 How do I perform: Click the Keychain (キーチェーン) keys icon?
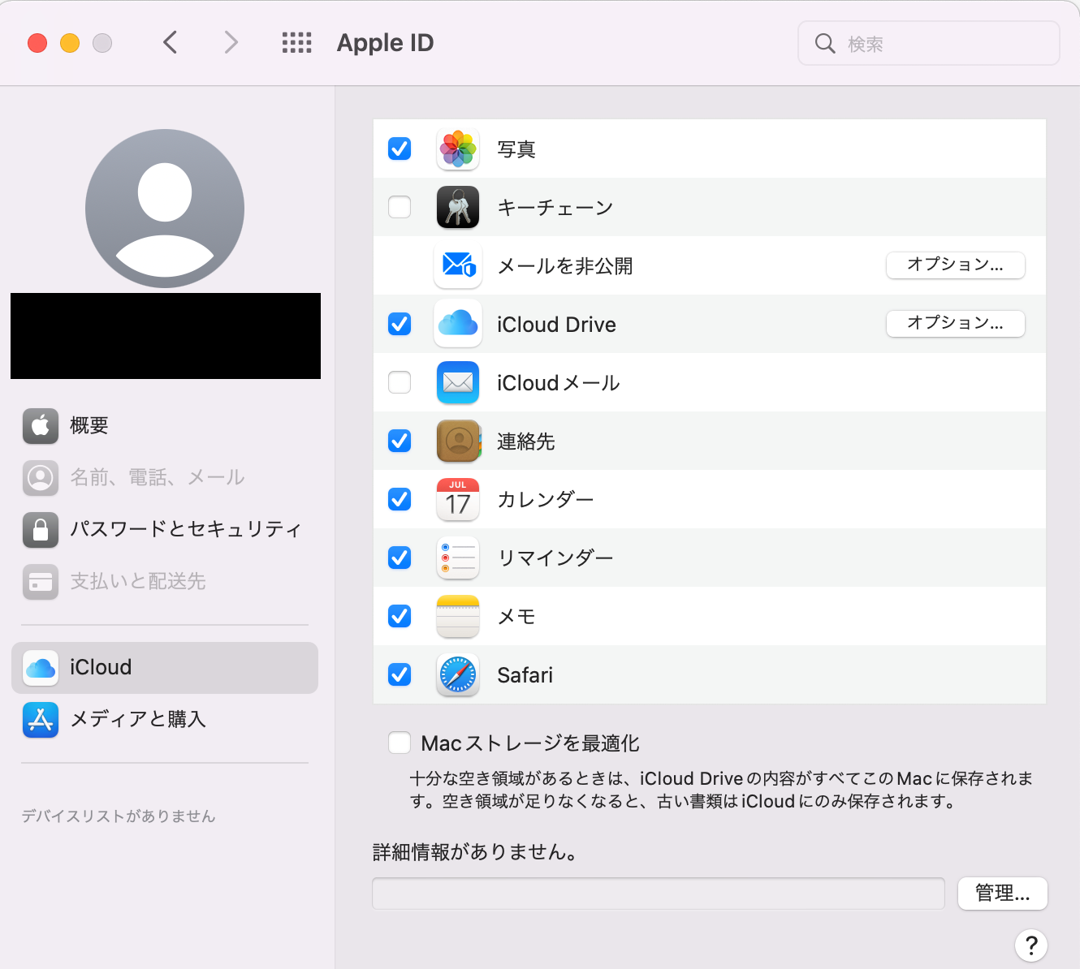tap(458, 208)
